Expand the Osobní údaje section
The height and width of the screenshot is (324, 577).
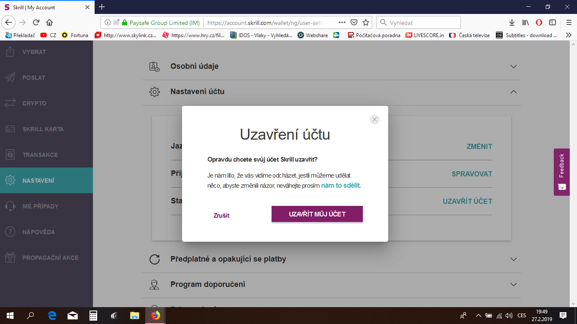coord(332,66)
